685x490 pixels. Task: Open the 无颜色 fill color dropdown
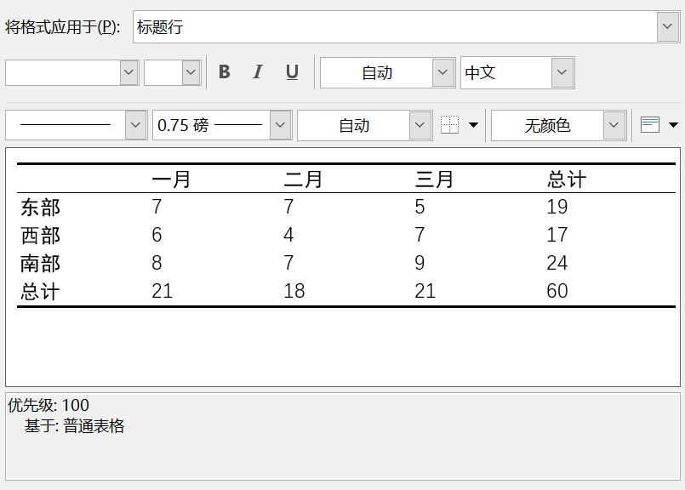[x=614, y=125]
